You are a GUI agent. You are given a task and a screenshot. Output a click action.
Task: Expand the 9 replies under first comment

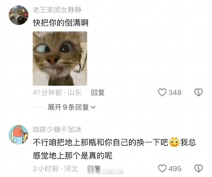pyautogui.click(x=71, y=107)
